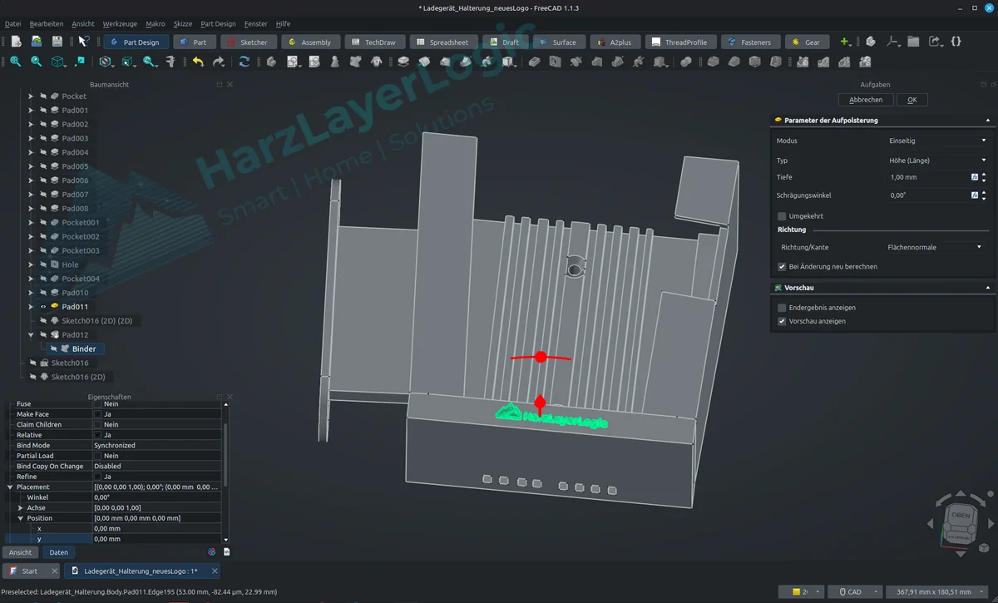Click the blue refresh recompute icon

[245, 62]
